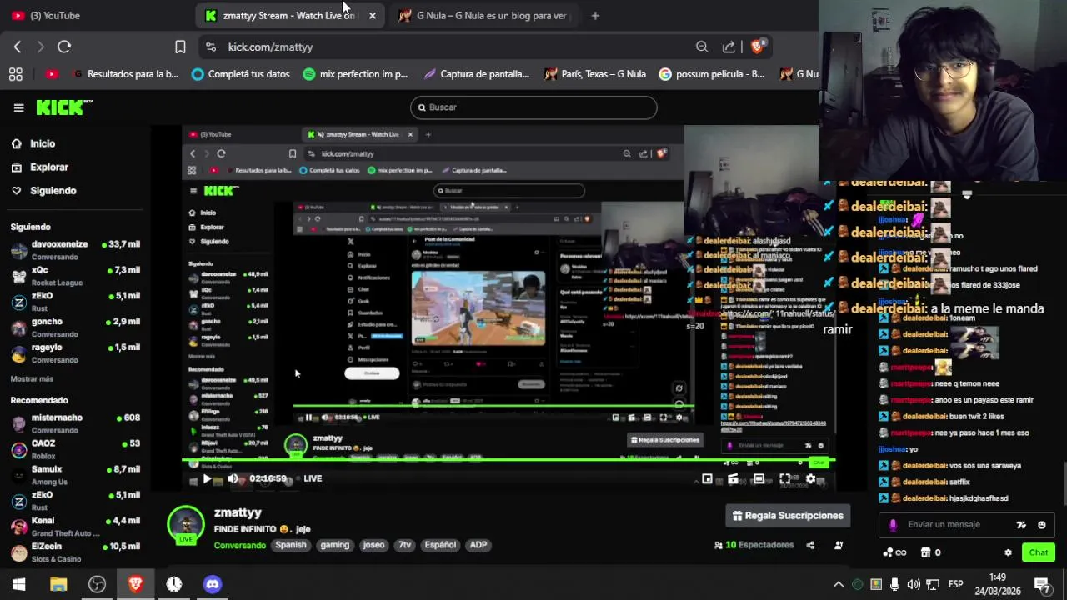Open París, Texas – G Nula bookmark
The height and width of the screenshot is (600, 1067).
click(x=595, y=74)
